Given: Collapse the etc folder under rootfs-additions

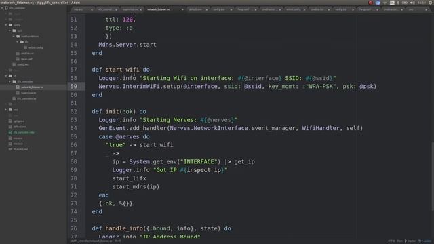Looking at the screenshot, I should (18, 42).
